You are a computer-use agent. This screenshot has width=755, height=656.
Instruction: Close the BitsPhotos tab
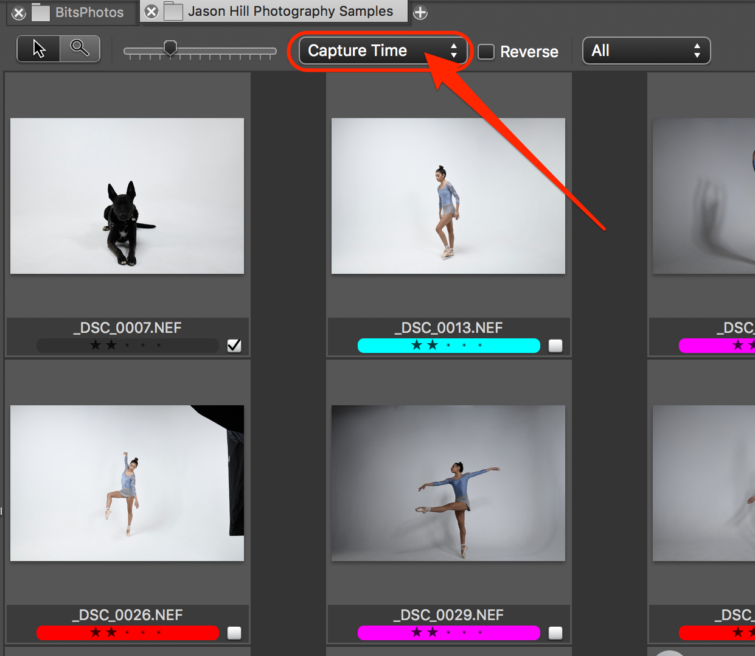point(19,13)
